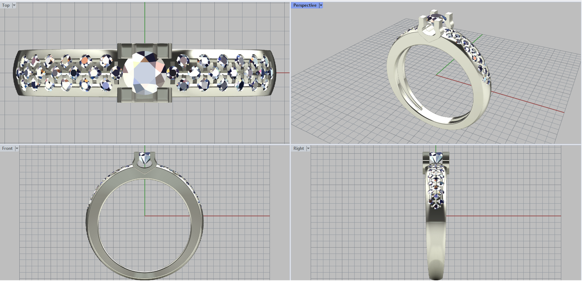Expand the Perspective viewport menu arrow
The width and height of the screenshot is (582, 281).
pyautogui.click(x=321, y=5)
